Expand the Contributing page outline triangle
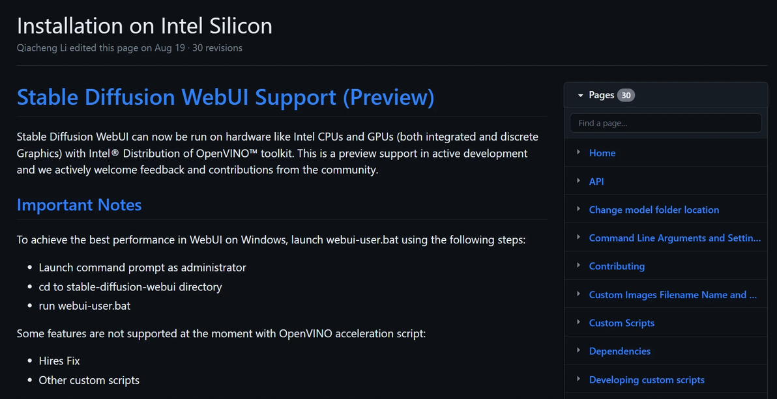This screenshot has height=399, width=777. click(578, 266)
